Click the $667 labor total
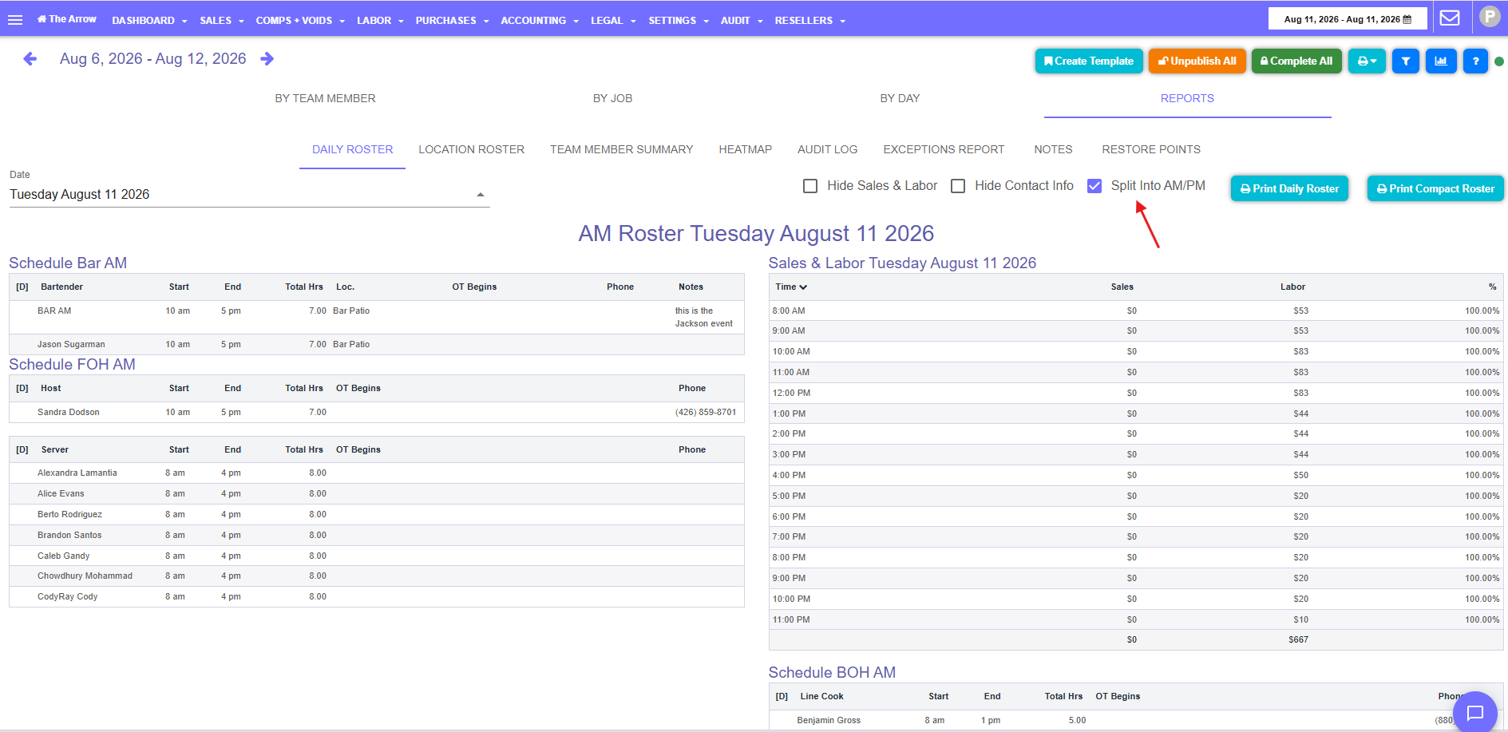 tap(1298, 640)
